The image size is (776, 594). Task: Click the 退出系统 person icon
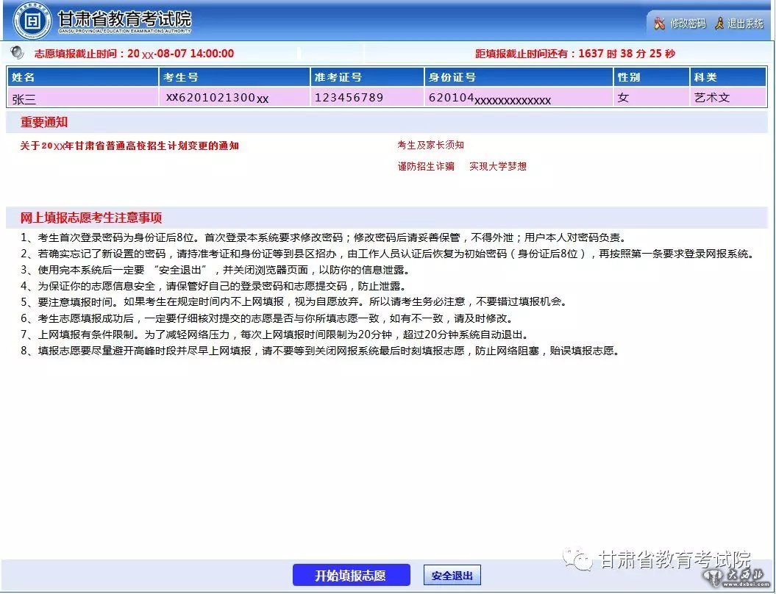click(719, 24)
